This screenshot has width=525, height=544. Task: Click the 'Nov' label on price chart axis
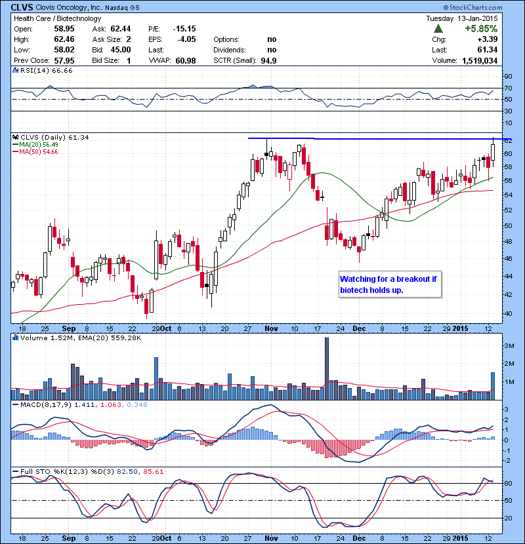point(271,328)
